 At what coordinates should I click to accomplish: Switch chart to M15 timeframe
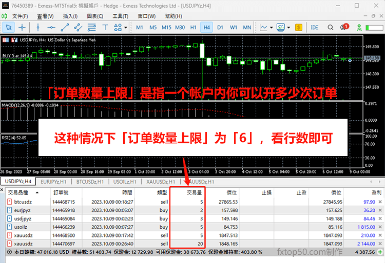tap(166, 28)
